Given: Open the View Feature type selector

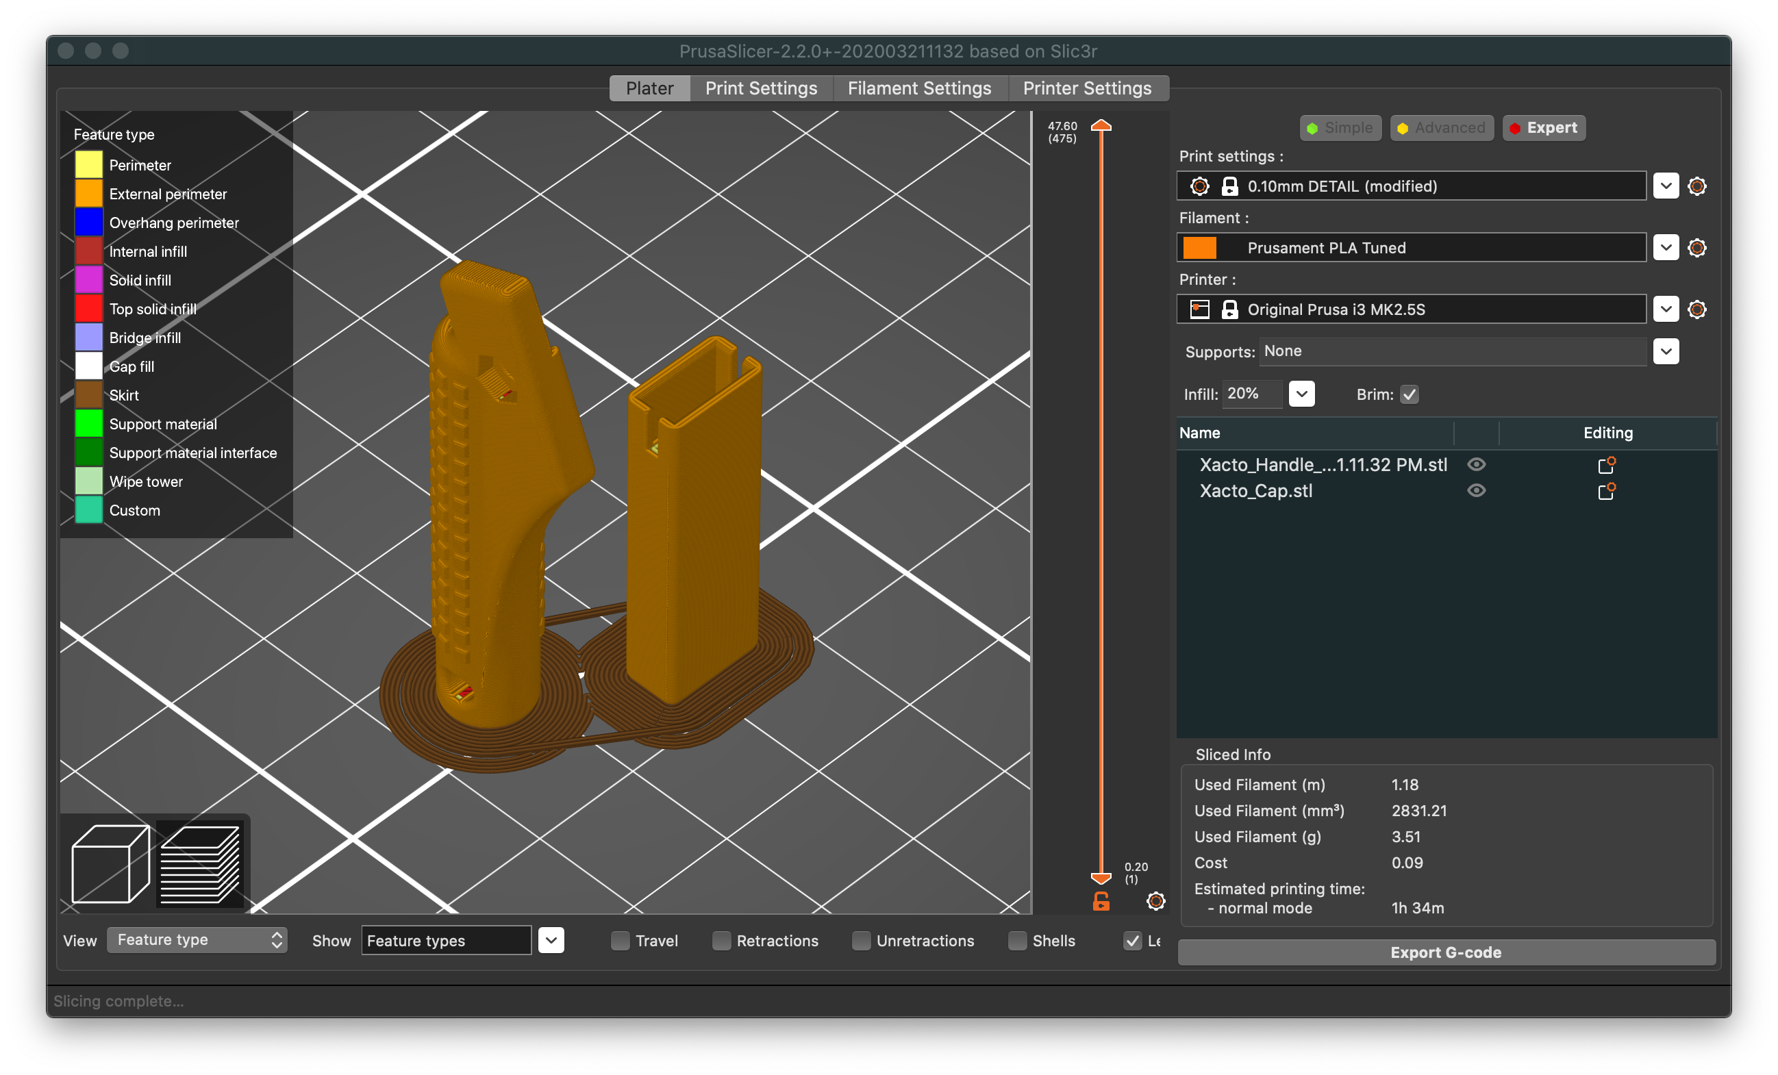Looking at the screenshot, I should [x=197, y=940].
